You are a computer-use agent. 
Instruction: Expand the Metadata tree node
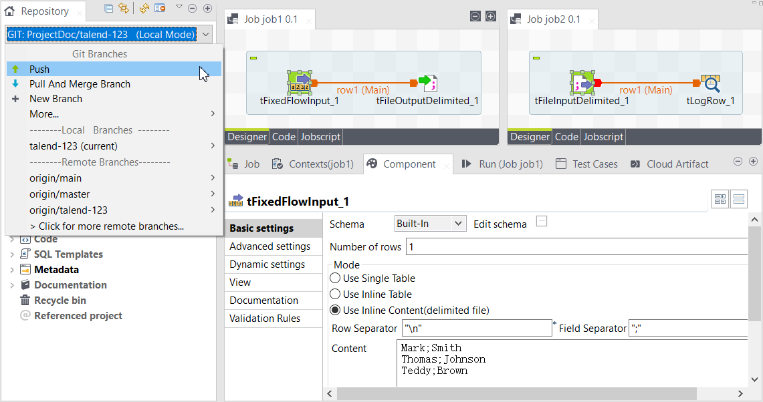12,270
